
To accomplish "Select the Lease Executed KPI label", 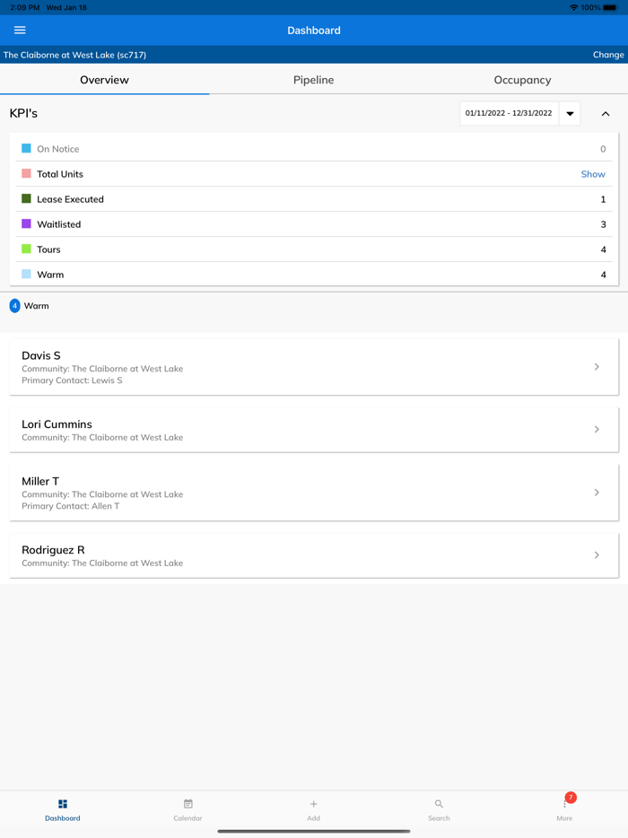I will (71, 199).
